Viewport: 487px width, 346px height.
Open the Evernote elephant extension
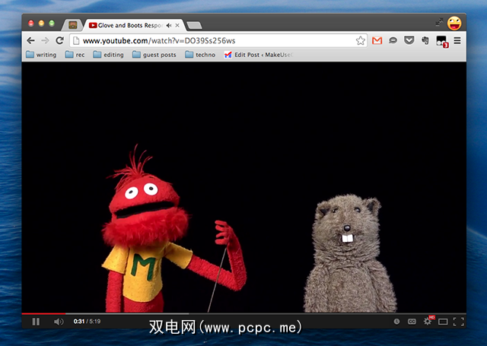[425, 40]
